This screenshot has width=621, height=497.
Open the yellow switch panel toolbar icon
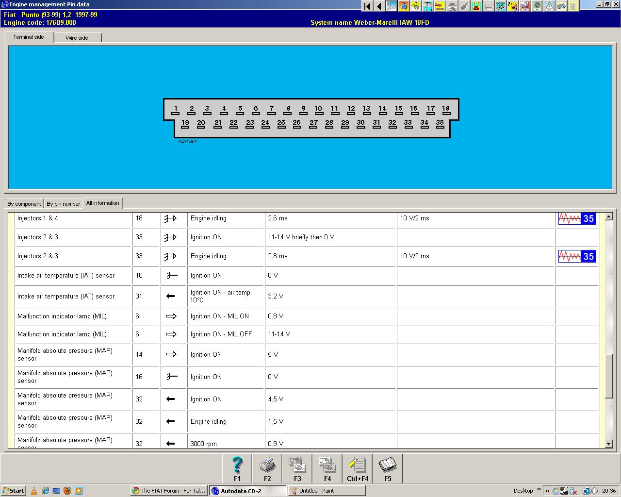point(573,6)
